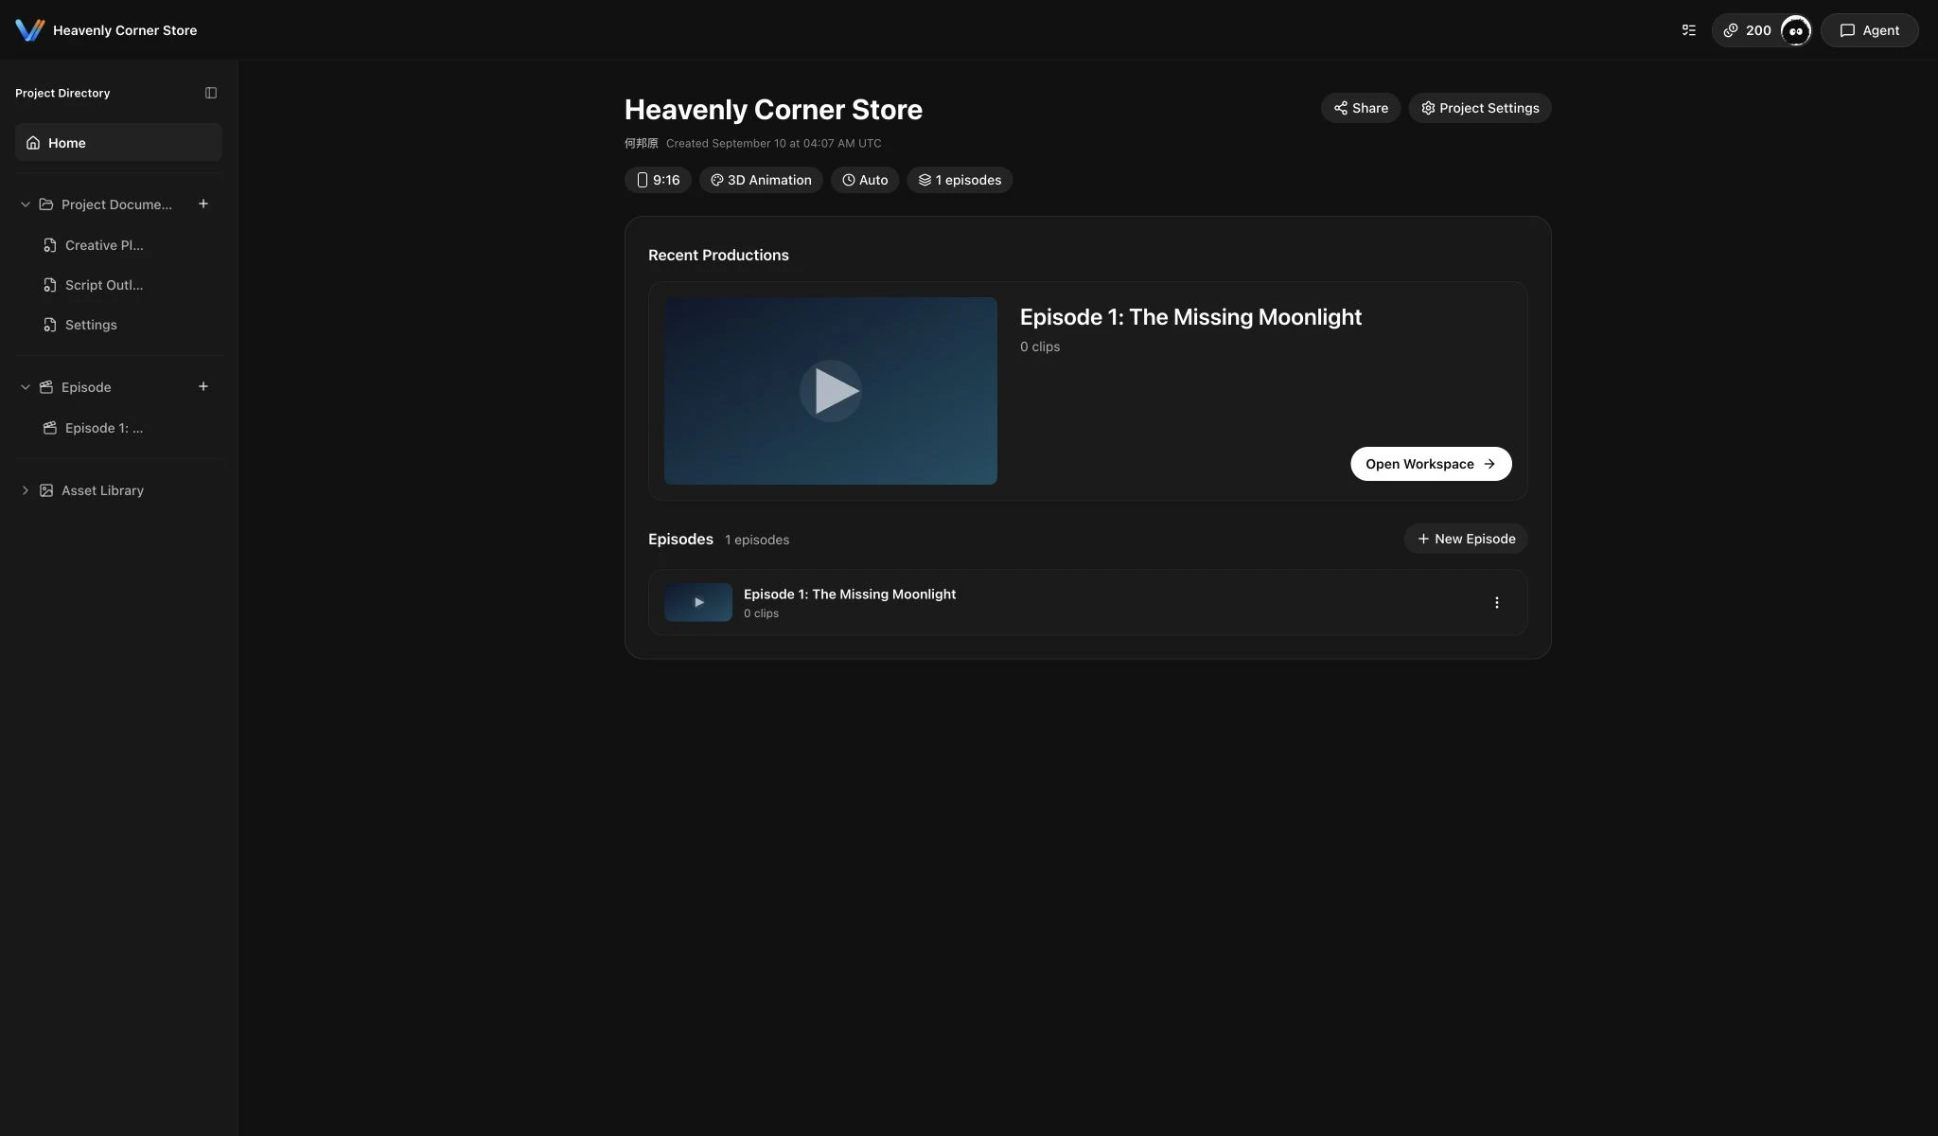1938x1136 pixels.
Task: Expand the Asset Library section
Action: tap(26, 490)
